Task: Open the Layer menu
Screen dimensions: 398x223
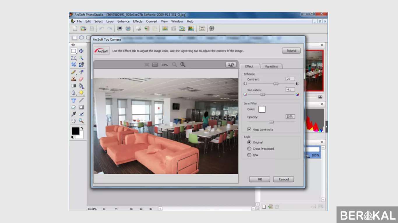Action: coord(110,21)
